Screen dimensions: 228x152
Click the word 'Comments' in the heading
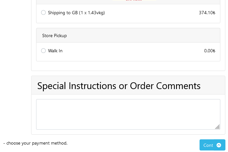tap(178, 86)
